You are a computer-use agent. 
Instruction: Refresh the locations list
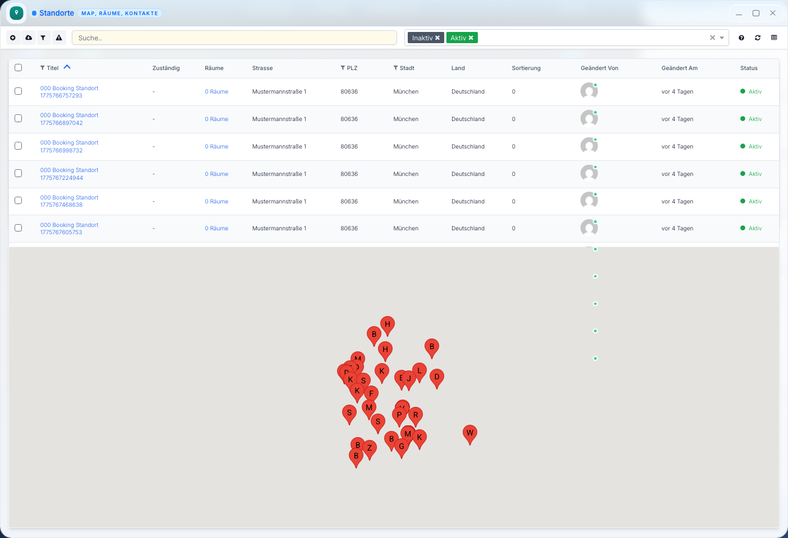(x=758, y=38)
